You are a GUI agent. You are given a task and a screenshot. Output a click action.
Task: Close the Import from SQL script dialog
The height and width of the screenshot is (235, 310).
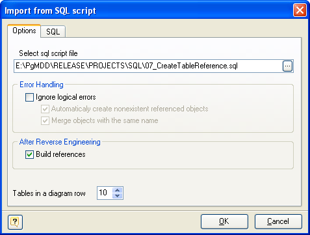[300, 10]
